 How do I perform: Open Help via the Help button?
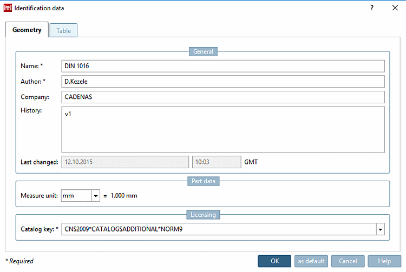[x=384, y=261]
